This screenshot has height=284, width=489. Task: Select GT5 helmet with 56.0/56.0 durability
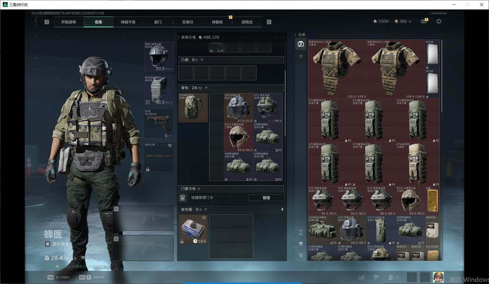pyautogui.click(x=381, y=201)
